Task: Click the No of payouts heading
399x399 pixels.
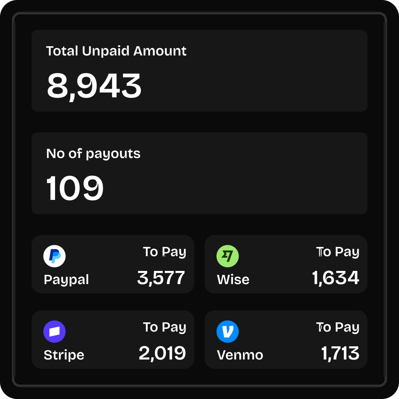Action: pyautogui.click(x=93, y=154)
